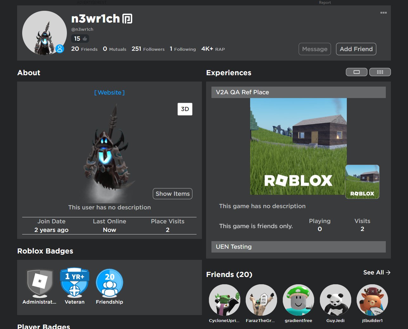Click the small V2A QA game thumbnail

click(x=362, y=182)
